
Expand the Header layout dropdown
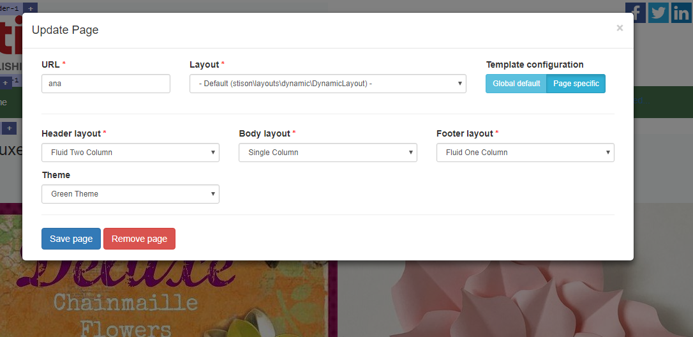coord(130,153)
